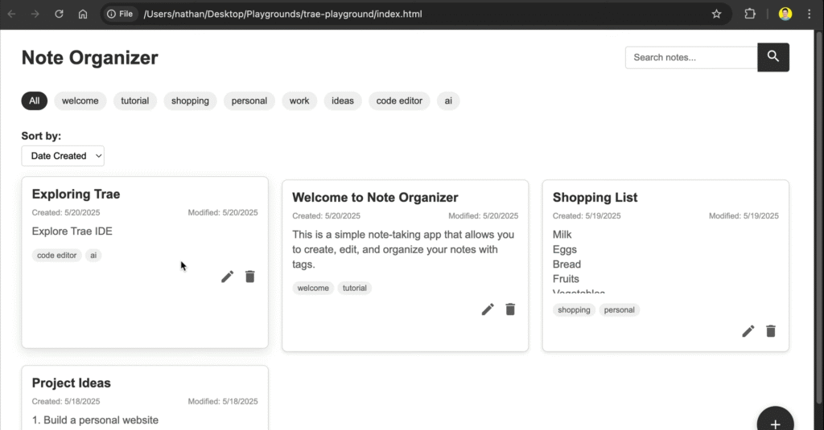Click the Search notes input field

pos(691,57)
